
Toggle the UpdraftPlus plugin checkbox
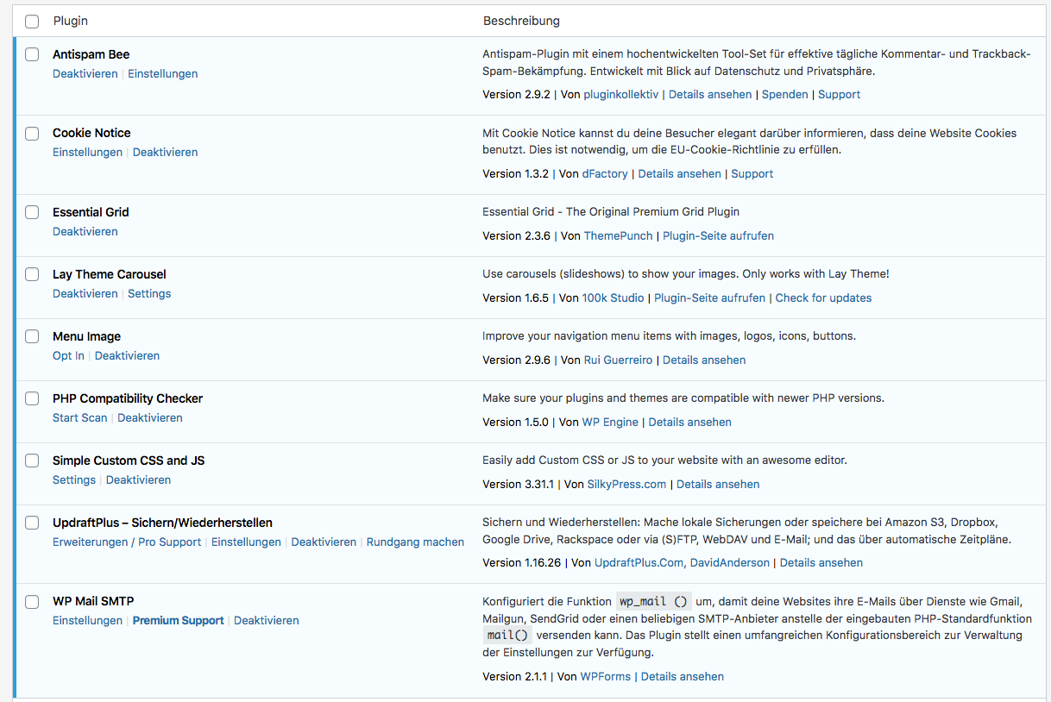[32, 523]
